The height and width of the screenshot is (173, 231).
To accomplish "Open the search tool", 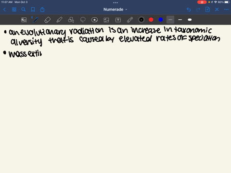I will point(24,10).
